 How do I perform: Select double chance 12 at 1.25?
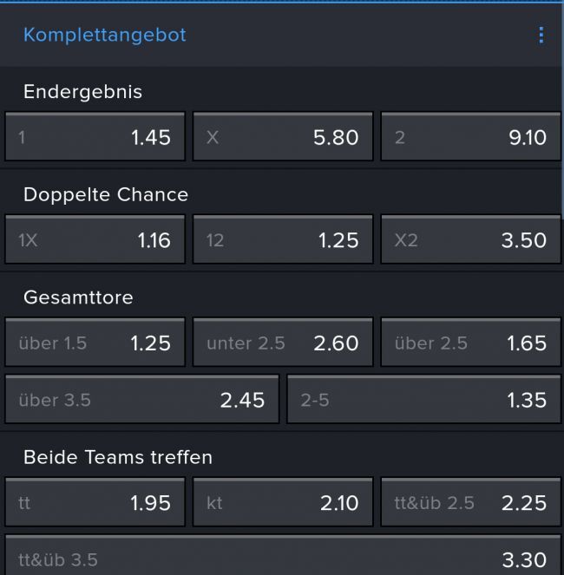tap(283, 239)
